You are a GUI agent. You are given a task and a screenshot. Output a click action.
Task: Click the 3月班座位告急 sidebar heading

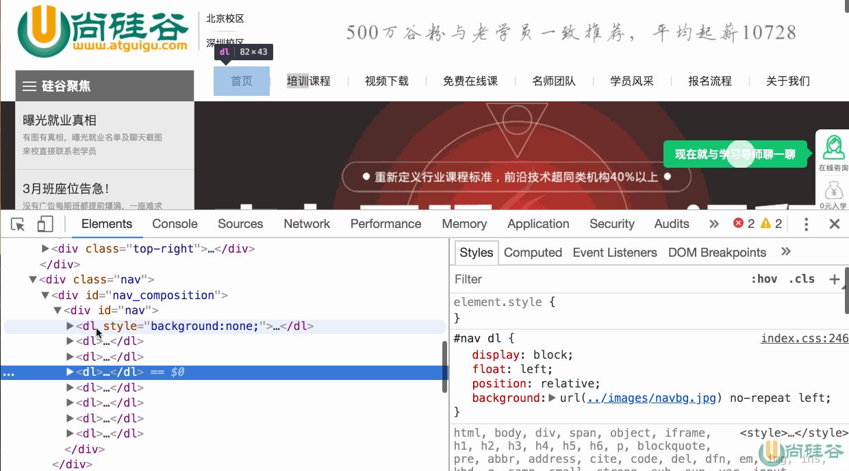66,188
